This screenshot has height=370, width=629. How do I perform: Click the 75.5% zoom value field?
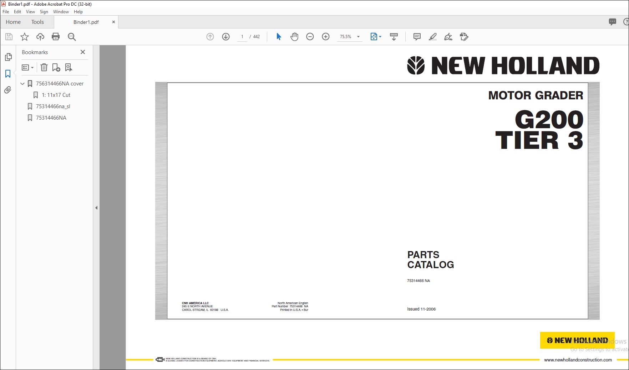tap(345, 37)
